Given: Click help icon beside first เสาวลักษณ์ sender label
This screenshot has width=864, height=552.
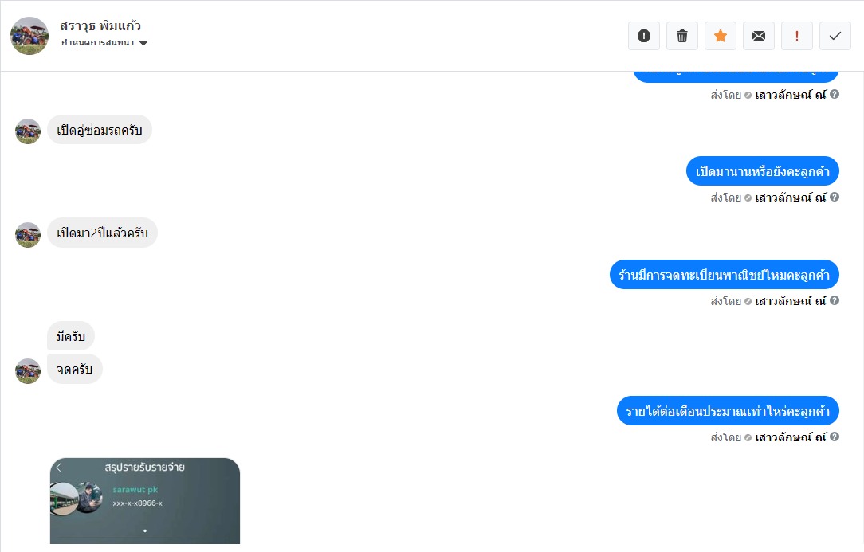Looking at the screenshot, I should coord(835,94).
